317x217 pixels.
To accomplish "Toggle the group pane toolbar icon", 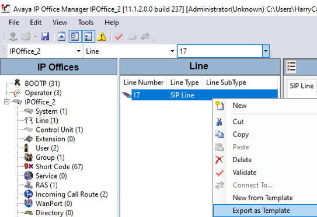I will [x=88, y=36].
